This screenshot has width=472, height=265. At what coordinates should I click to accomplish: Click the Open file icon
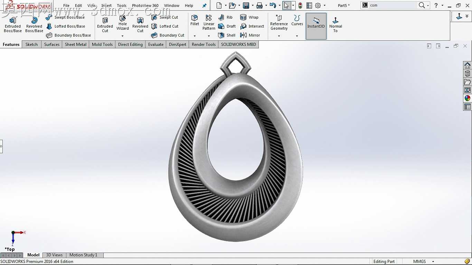point(232,6)
